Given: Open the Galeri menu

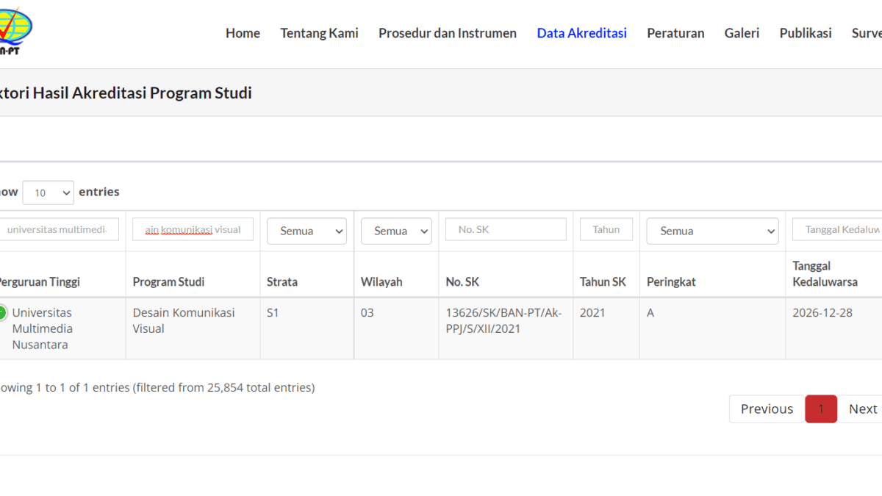Looking at the screenshot, I should click(x=742, y=33).
